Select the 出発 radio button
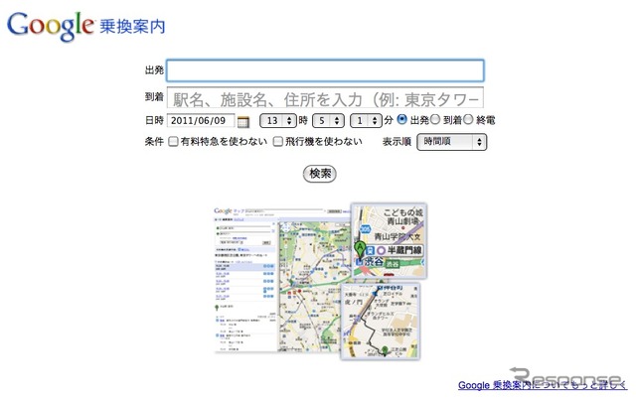This screenshot has height=399, width=636. [x=401, y=119]
